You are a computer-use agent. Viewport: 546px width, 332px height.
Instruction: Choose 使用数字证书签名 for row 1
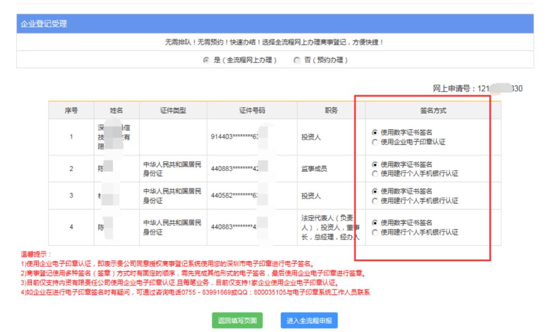click(x=375, y=133)
